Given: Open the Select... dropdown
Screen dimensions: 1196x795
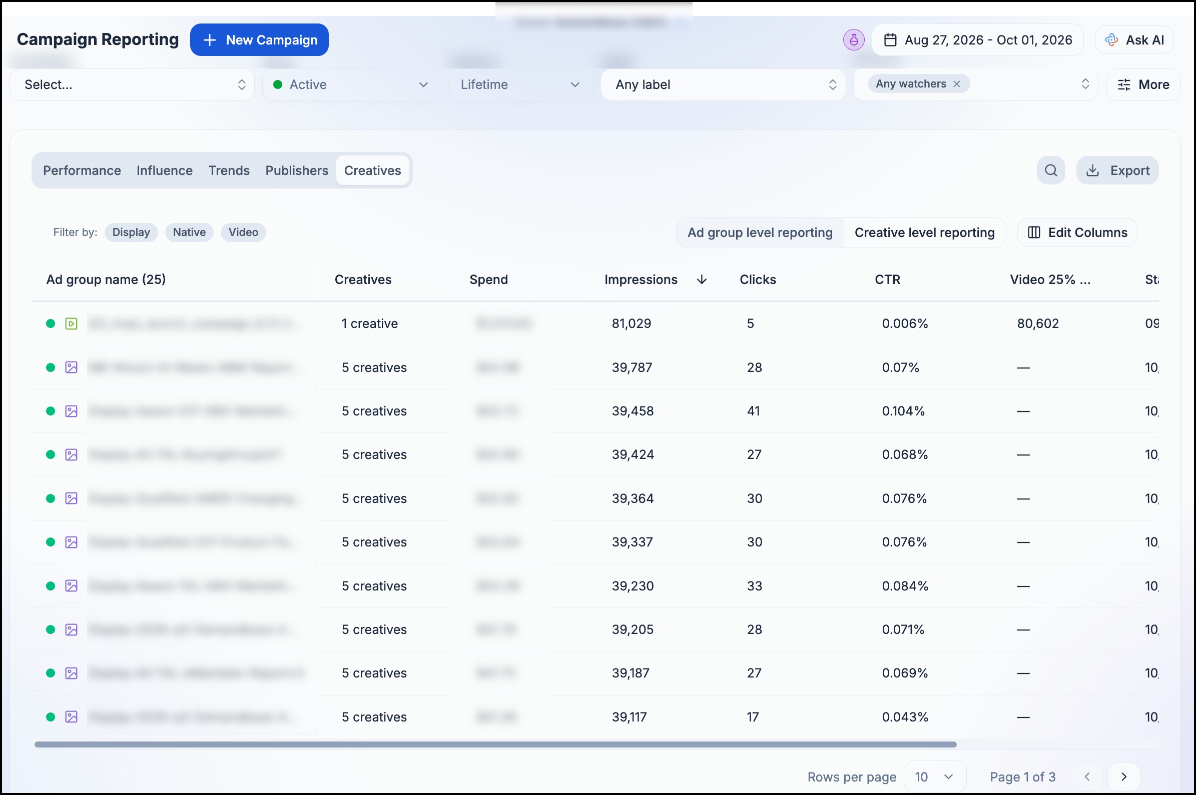Looking at the screenshot, I should pyautogui.click(x=132, y=84).
